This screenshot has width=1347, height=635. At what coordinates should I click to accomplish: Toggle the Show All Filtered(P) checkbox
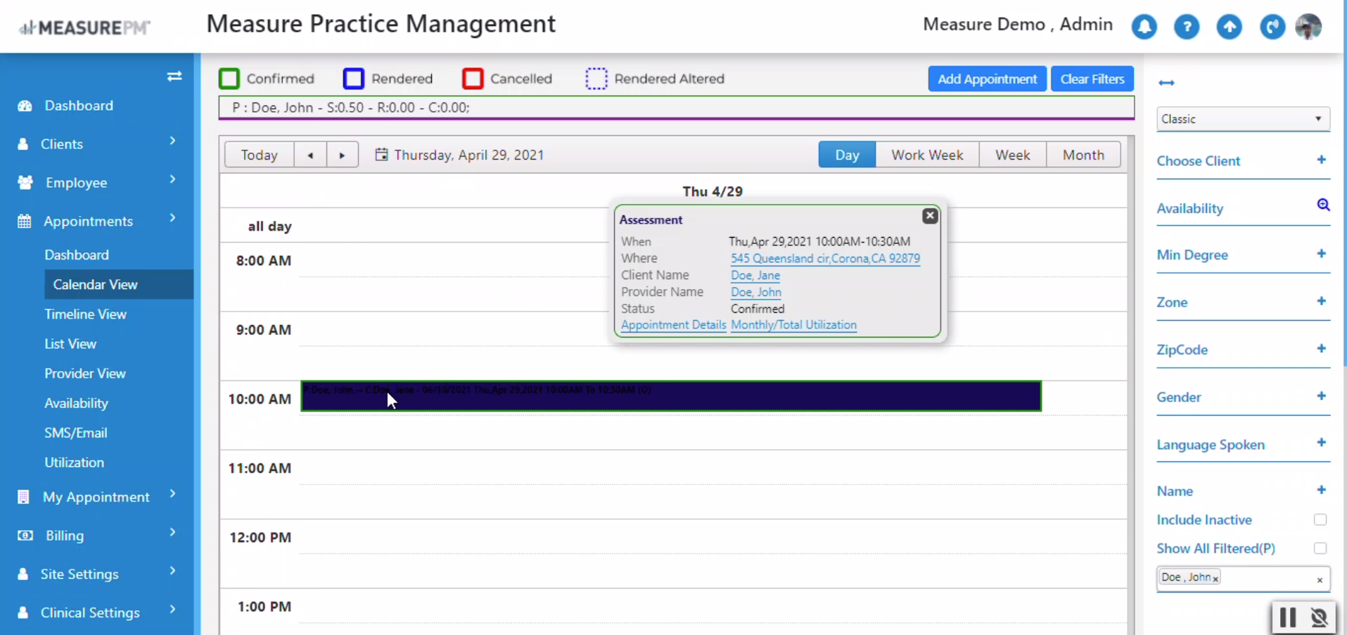[1320, 549]
